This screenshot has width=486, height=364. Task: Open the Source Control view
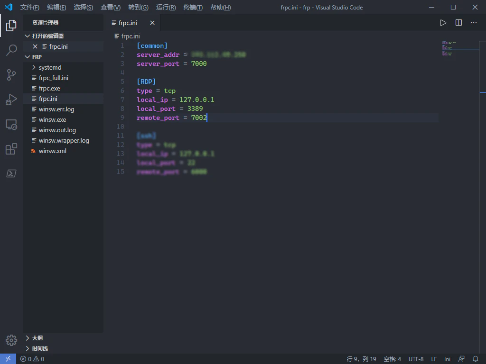coord(11,75)
